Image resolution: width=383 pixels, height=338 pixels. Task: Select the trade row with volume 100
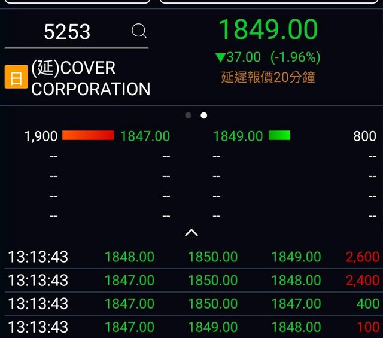[x=191, y=327]
